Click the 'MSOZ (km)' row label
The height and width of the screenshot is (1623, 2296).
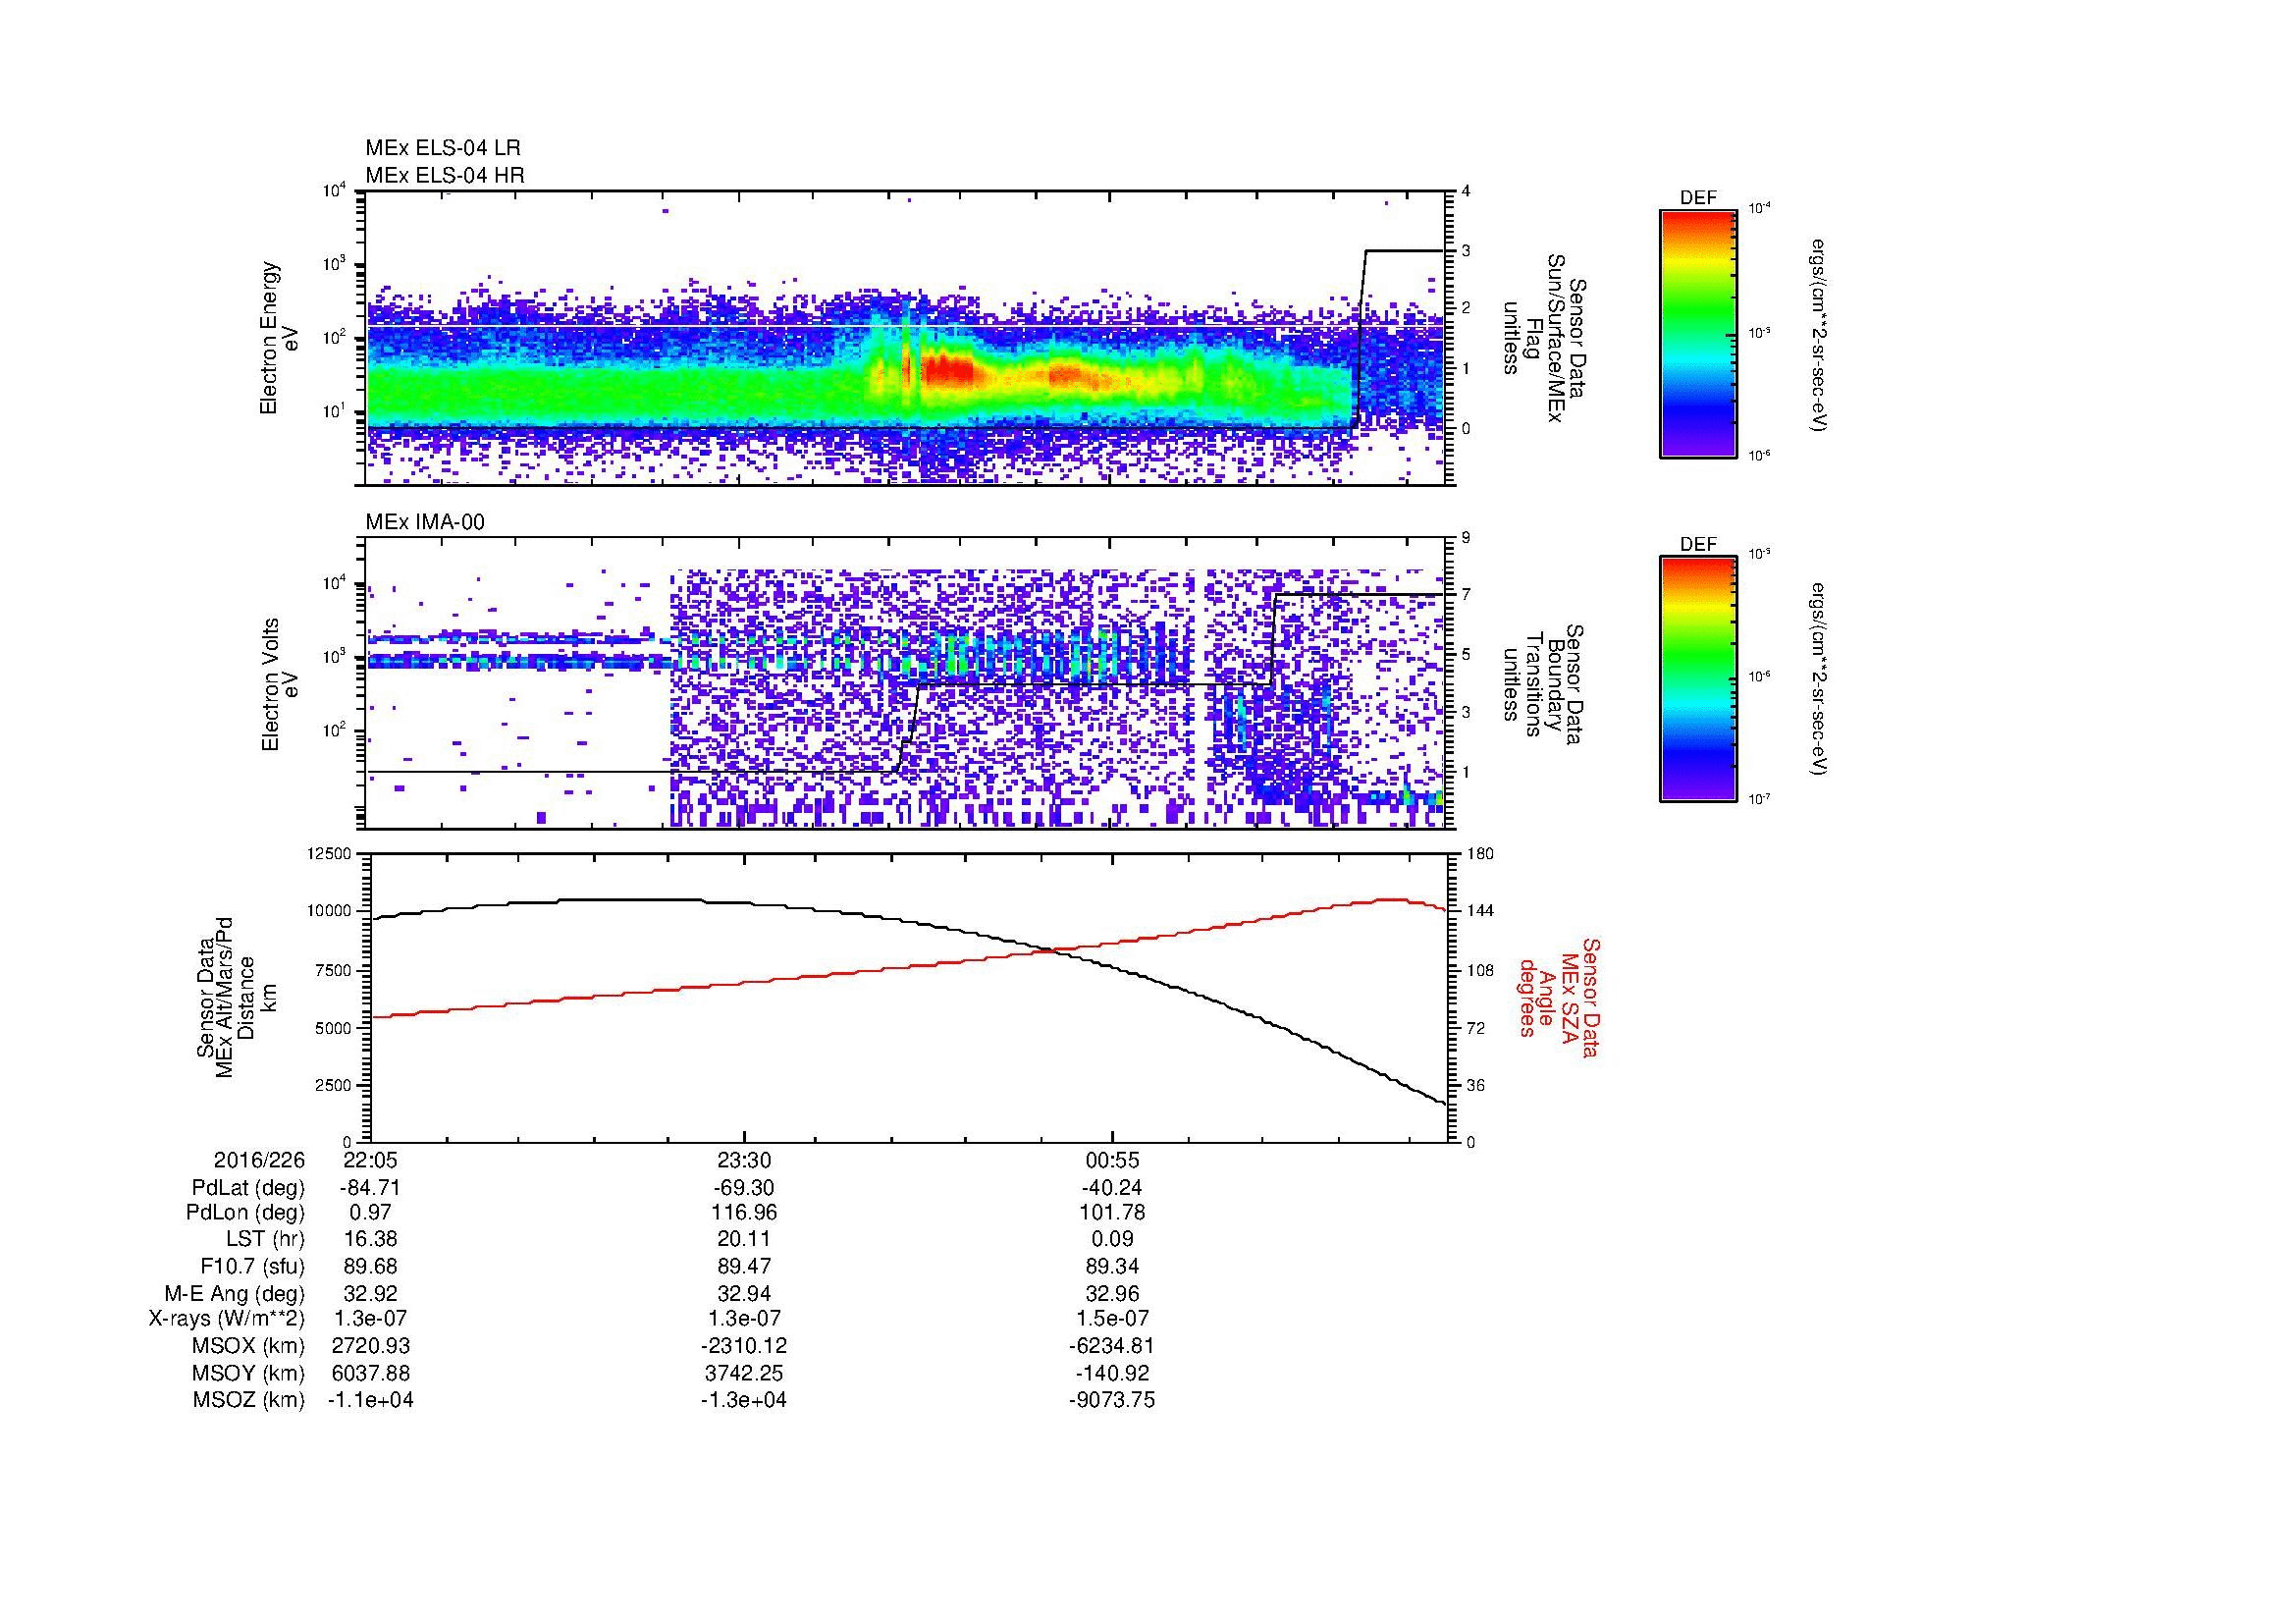pyautogui.click(x=249, y=1400)
